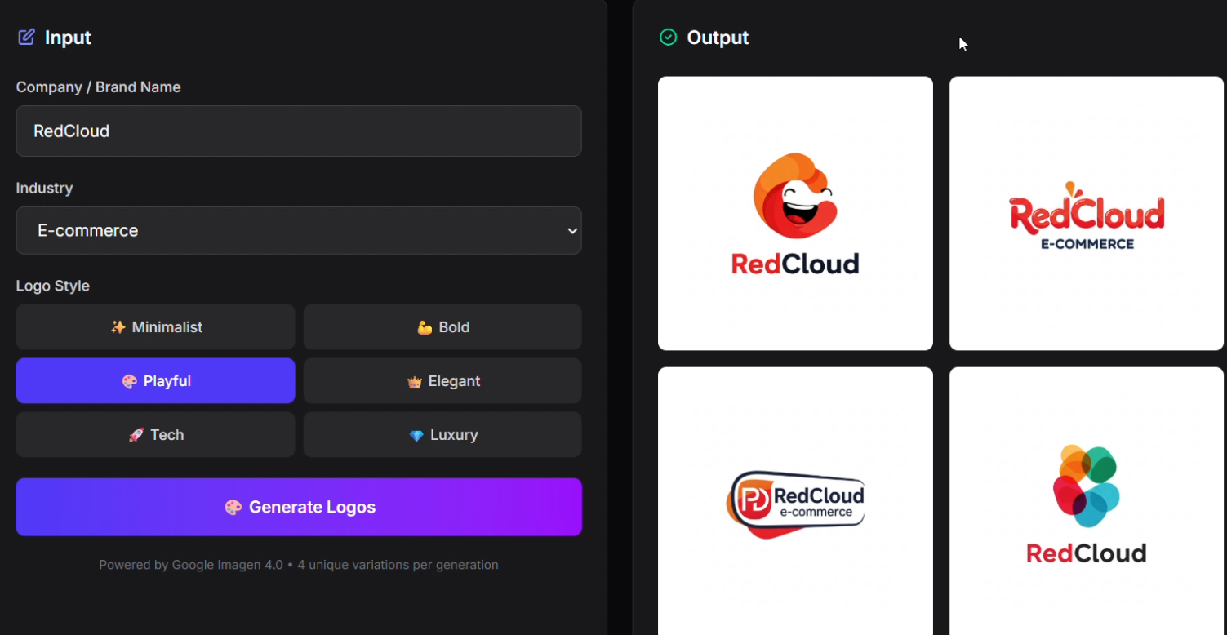
Task: Click the rocket icon on Tech
Action: point(136,435)
